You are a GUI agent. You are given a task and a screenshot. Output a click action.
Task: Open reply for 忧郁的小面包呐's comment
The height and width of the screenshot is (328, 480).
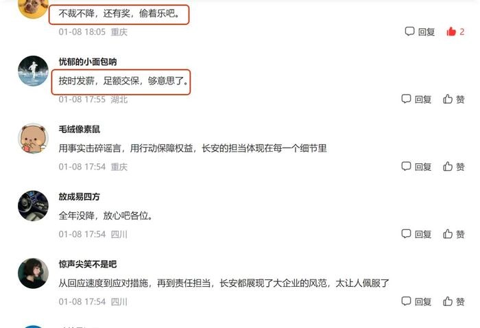pos(416,99)
